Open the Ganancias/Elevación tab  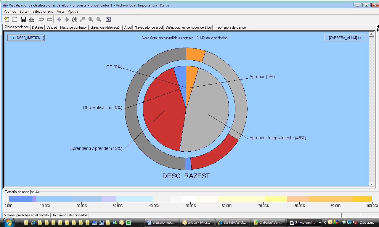106,27
